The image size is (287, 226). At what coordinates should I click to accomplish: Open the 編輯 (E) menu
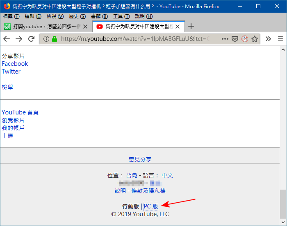[x=33, y=16]
